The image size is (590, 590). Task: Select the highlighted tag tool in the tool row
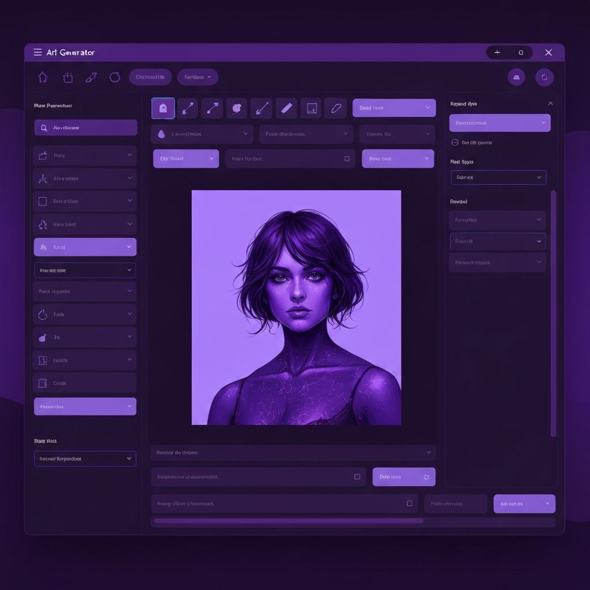click(x=163, y=108)
